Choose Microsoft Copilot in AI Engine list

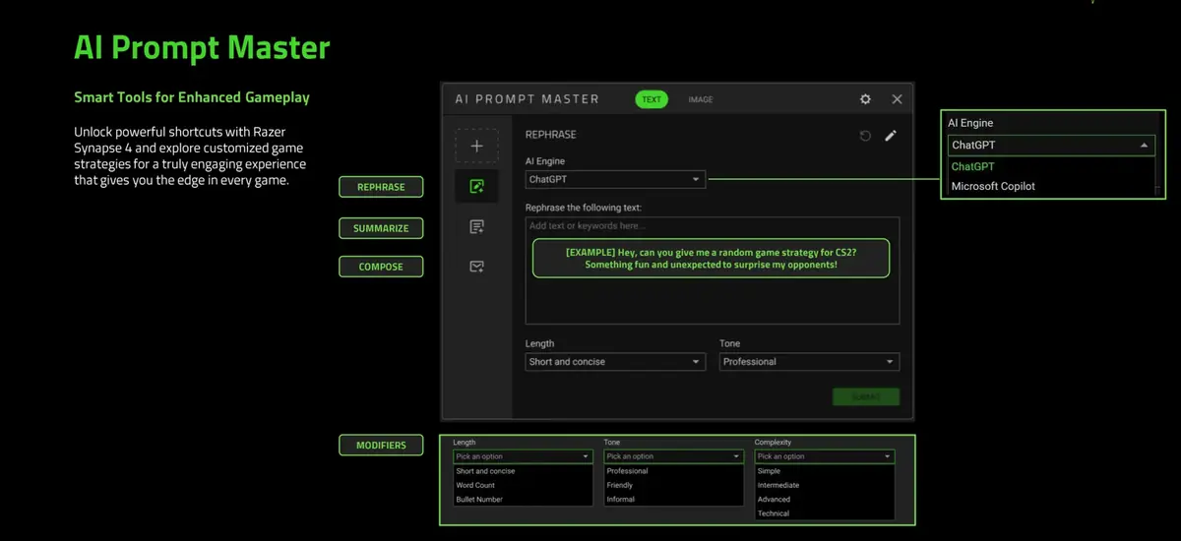tap(993, 186)
